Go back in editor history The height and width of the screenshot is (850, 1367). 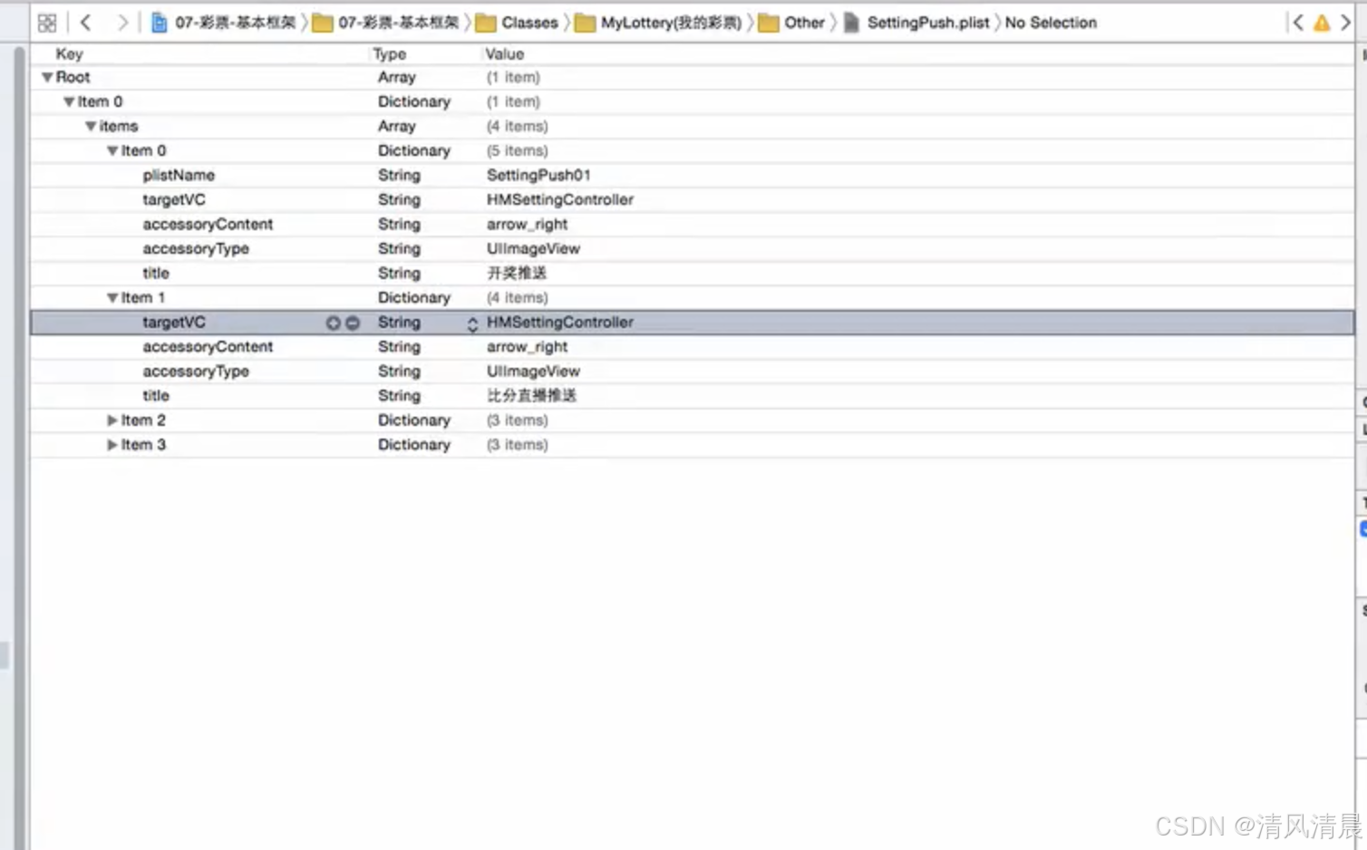(x=86, y=23)
